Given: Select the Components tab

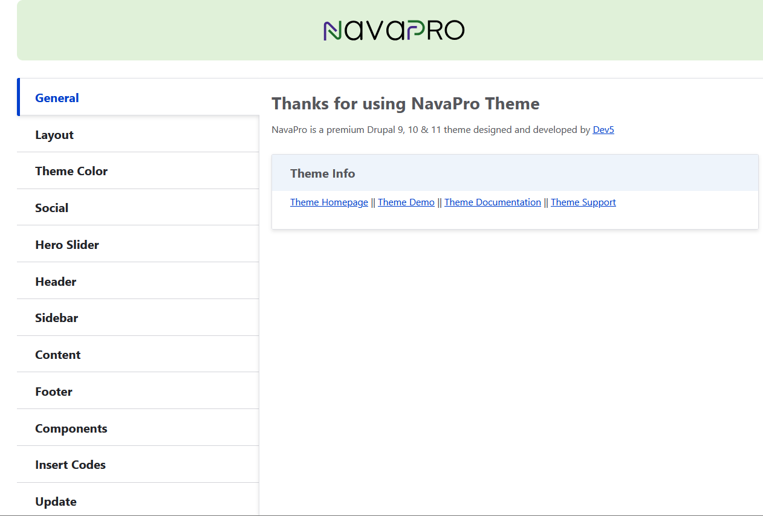Looking at the screenshot, I should click(71, 428).
